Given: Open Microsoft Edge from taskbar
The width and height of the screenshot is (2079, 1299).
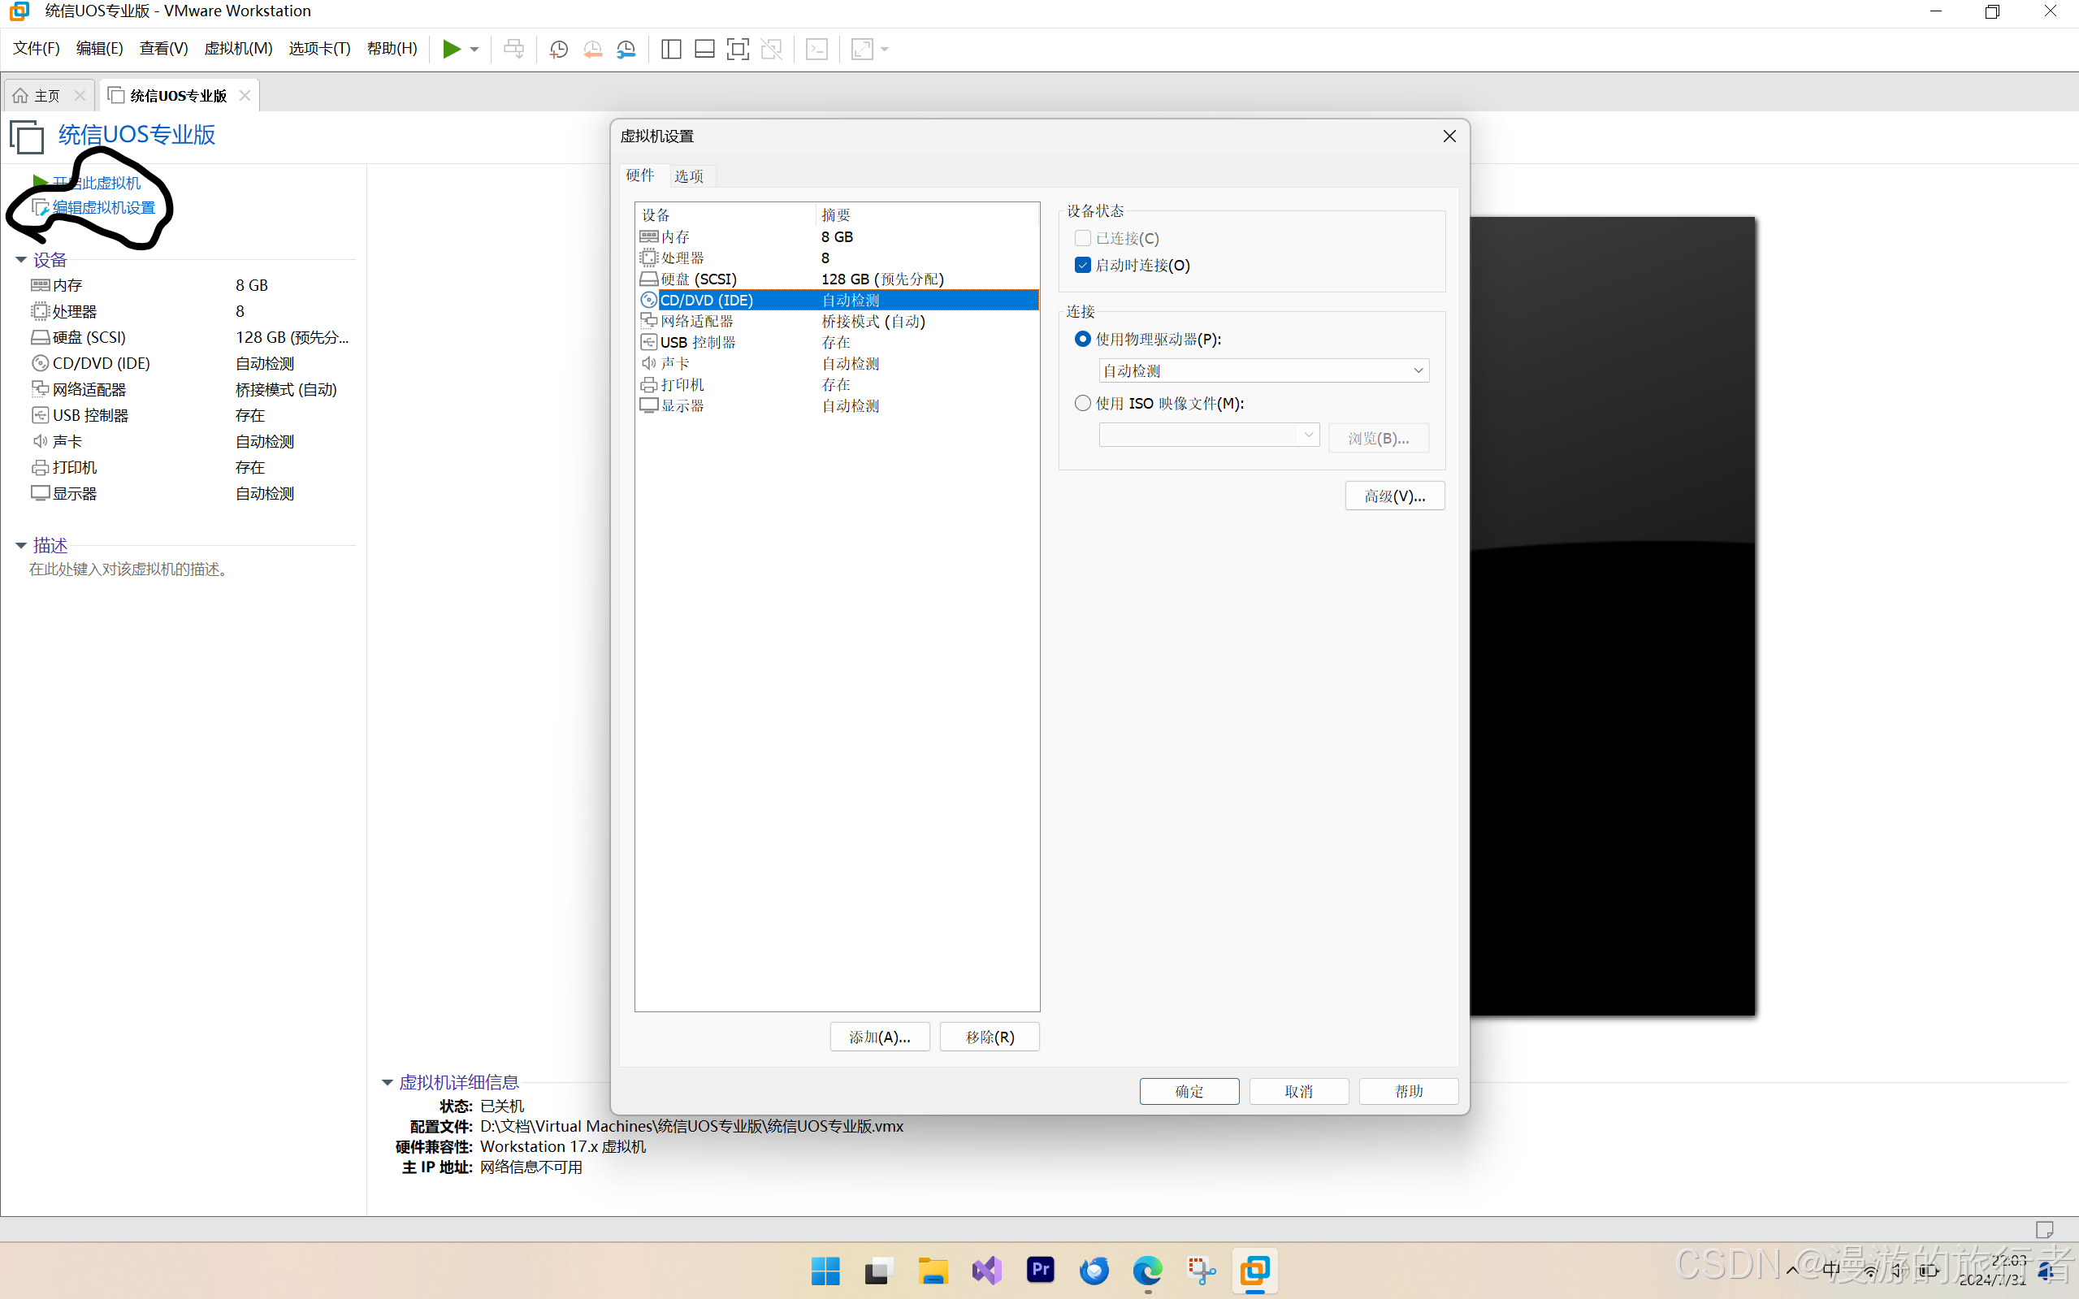Looking at the screenshot, I should [1148, 1271].
